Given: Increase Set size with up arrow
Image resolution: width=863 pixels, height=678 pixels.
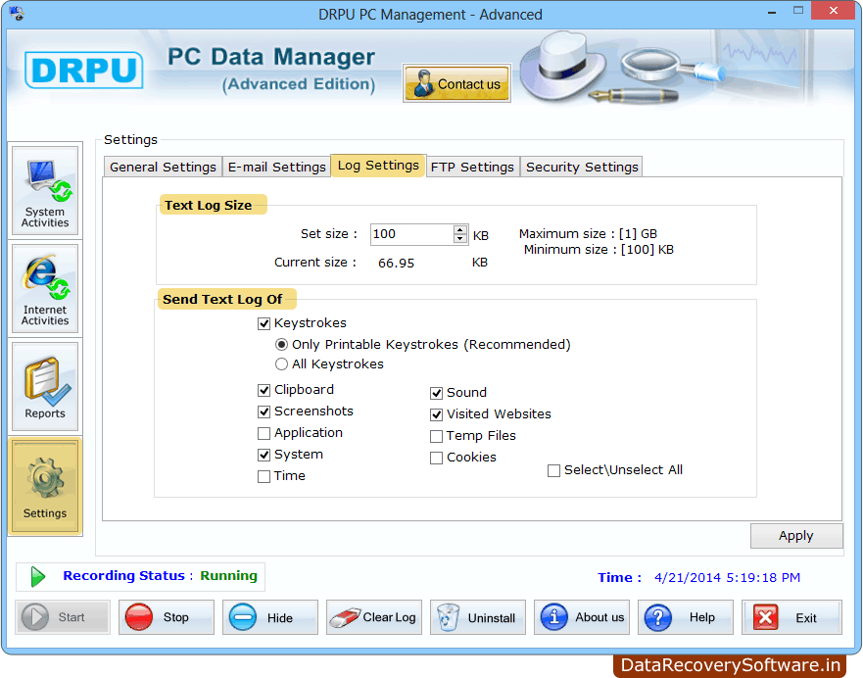Looking at the screenshot, I should click(x=460, y=229).
